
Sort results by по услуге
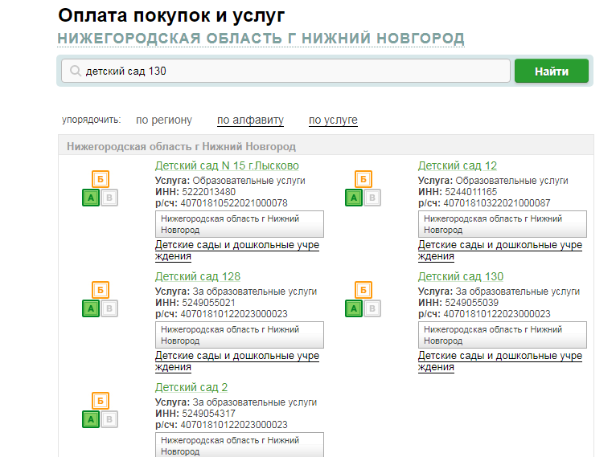(x=333, y=120)
